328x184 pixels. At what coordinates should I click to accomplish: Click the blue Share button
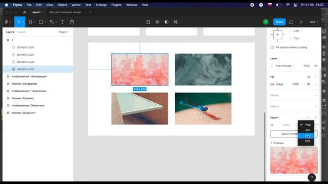tap(279, 22)
